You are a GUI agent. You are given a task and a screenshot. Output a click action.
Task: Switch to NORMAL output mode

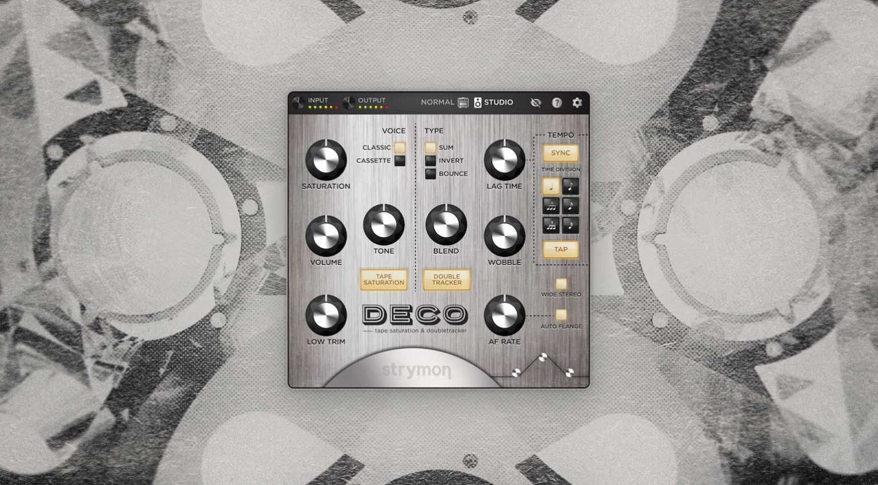tap(438, 101)
